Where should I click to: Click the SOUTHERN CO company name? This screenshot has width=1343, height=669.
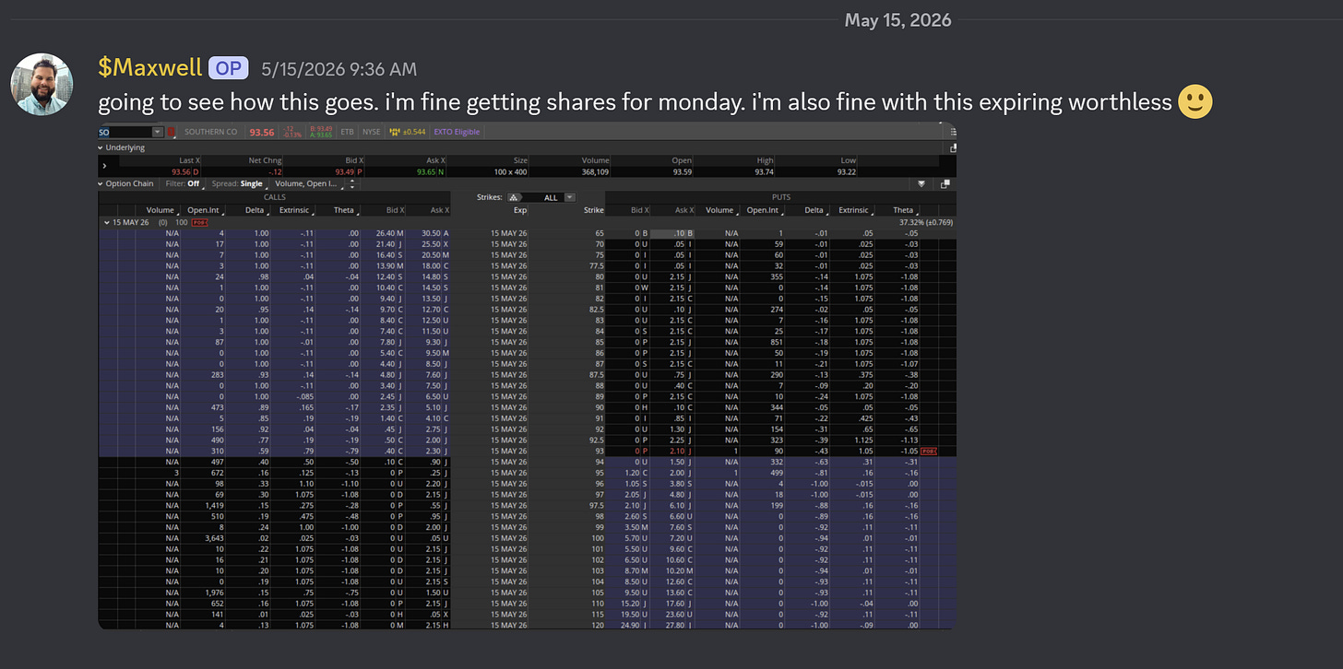click(x=210, y=132)
